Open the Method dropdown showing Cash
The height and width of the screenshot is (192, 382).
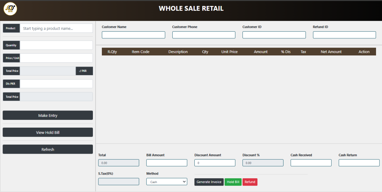(166, 182)
